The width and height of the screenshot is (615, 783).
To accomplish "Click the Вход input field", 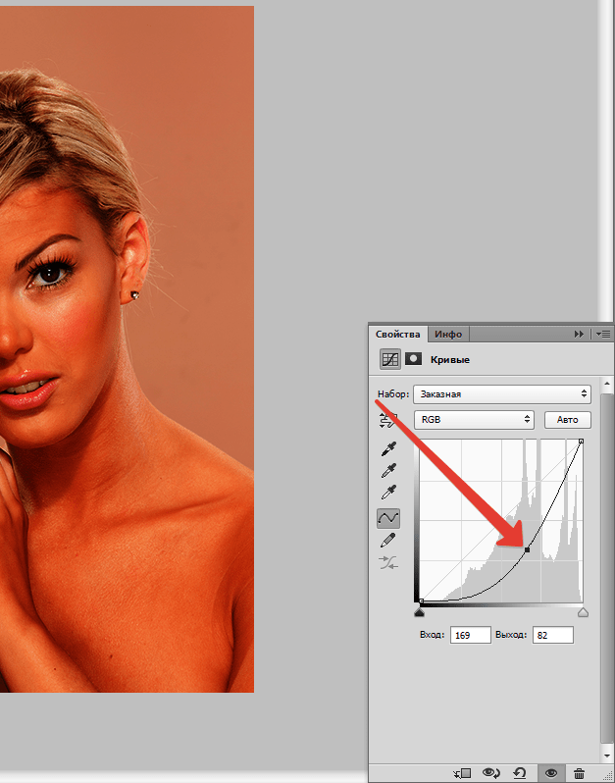I will [470, 635].
